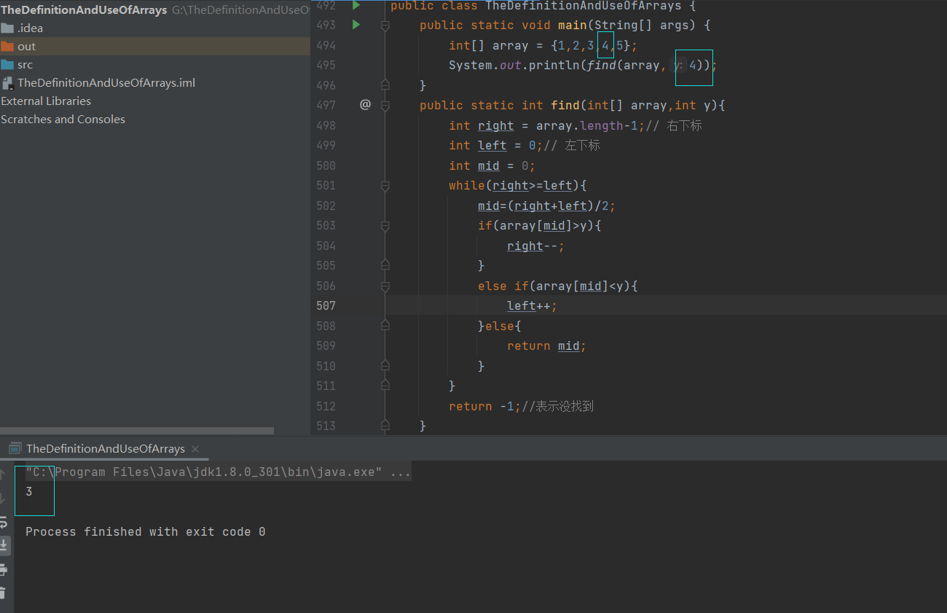Click 'mid=(right+left)/2;' line
This screenshot has width=947, height=613.
click(x=546, y=206)
